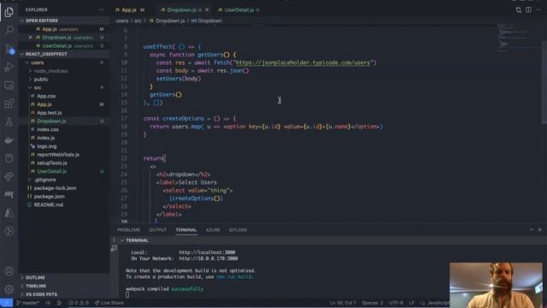The height and width of the screenshot is (308, 547).
Task: Open the GitLens panel tab
Action: click(x=238, y=230)
